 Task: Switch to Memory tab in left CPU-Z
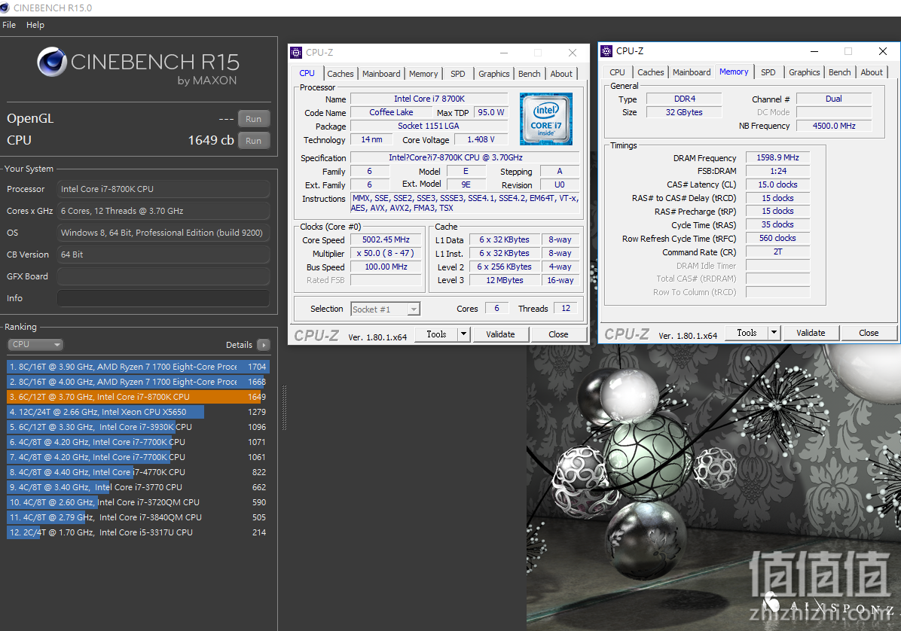pyautogui.click(x=423, y=74)
